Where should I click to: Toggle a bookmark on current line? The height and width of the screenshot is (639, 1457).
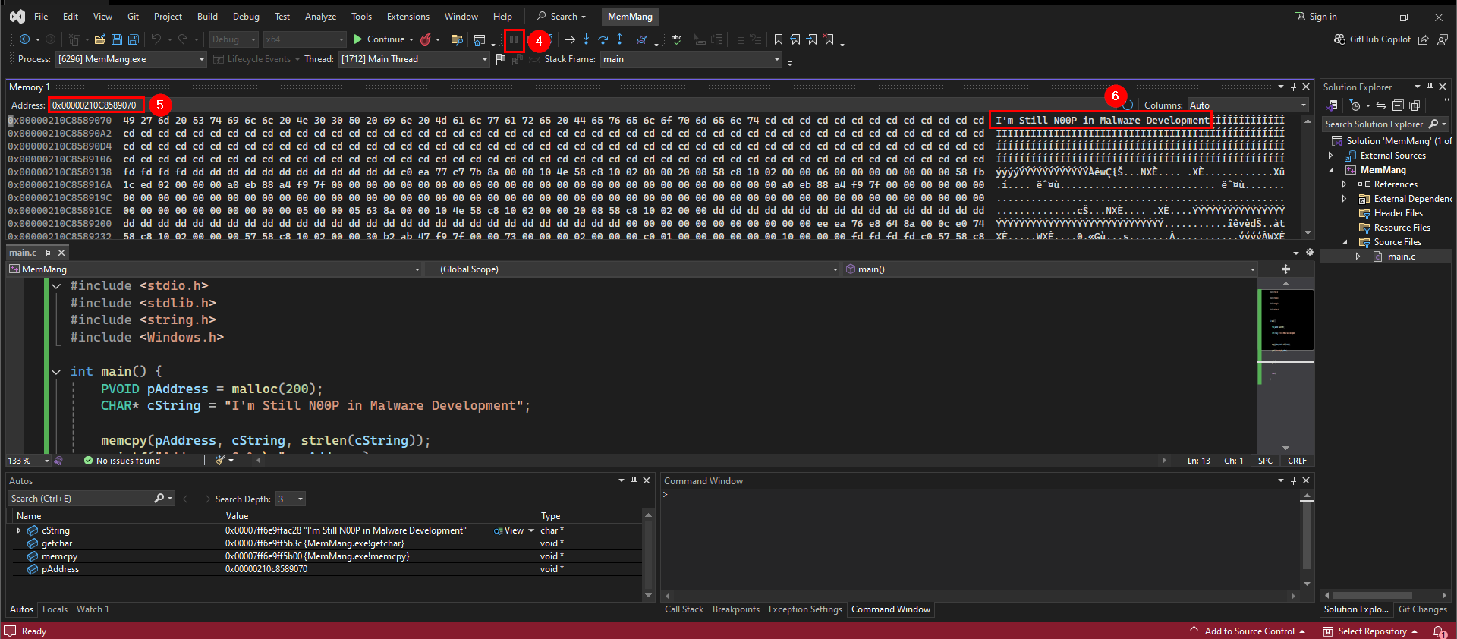click(x=779, y=39)
